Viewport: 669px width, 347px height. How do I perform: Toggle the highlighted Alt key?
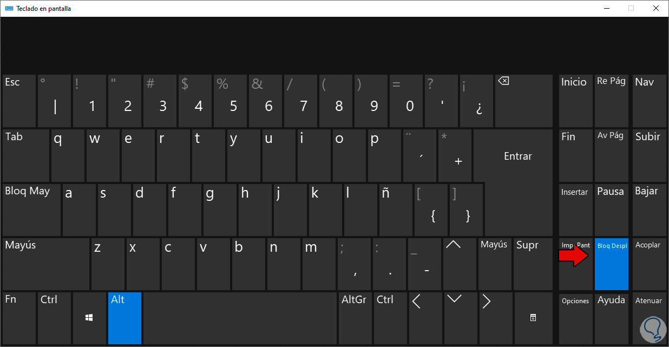coord(124,318)
